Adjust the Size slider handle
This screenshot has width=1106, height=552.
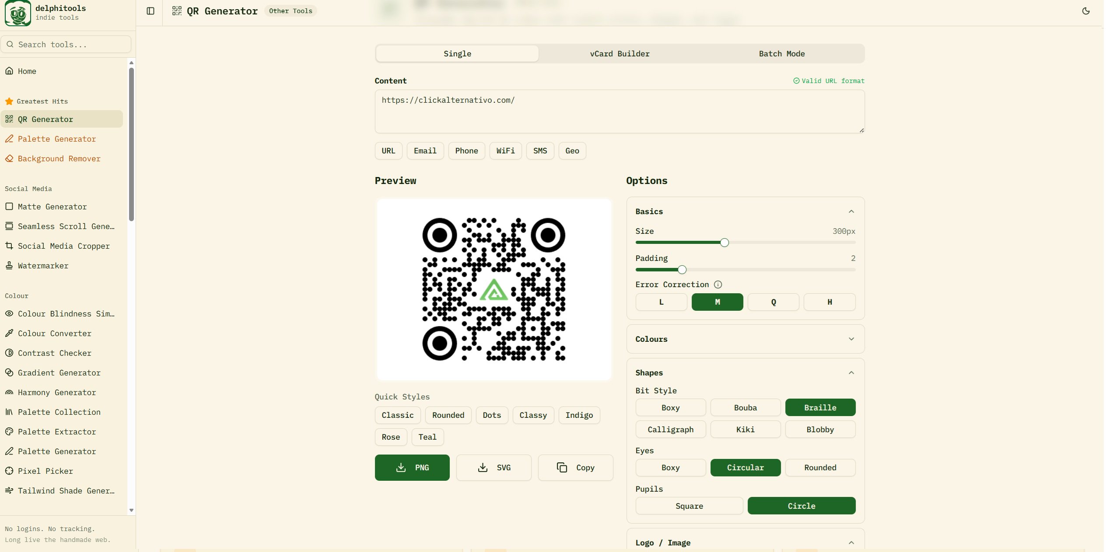coord(724,243)
